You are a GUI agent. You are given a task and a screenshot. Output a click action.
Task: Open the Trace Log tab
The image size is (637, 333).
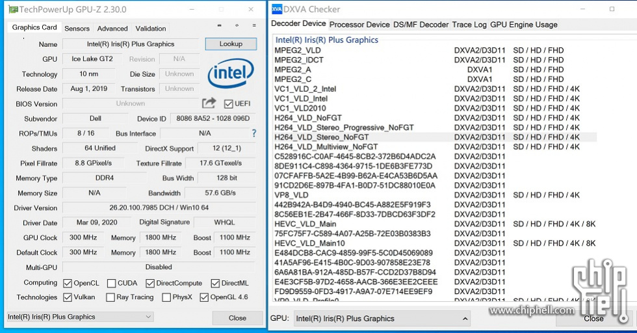pos(469,25)
